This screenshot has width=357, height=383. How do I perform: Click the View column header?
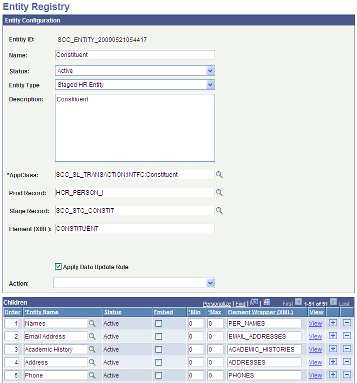tap(316, 312)
